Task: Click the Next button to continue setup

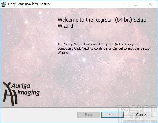Action: click(x=112, y=115)
